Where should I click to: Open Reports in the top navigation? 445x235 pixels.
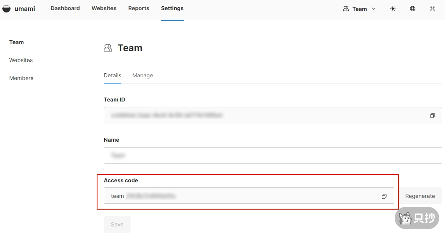click(x=138, y=8)
